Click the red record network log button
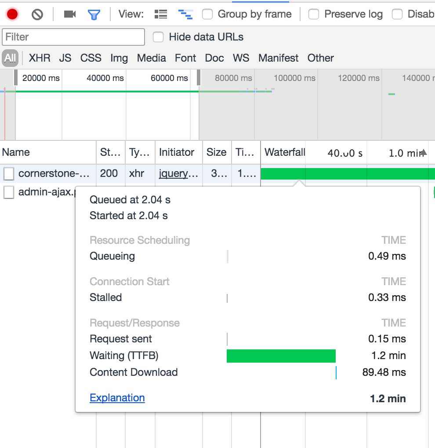Screen dimensions: 435x448 pos(12,15)
